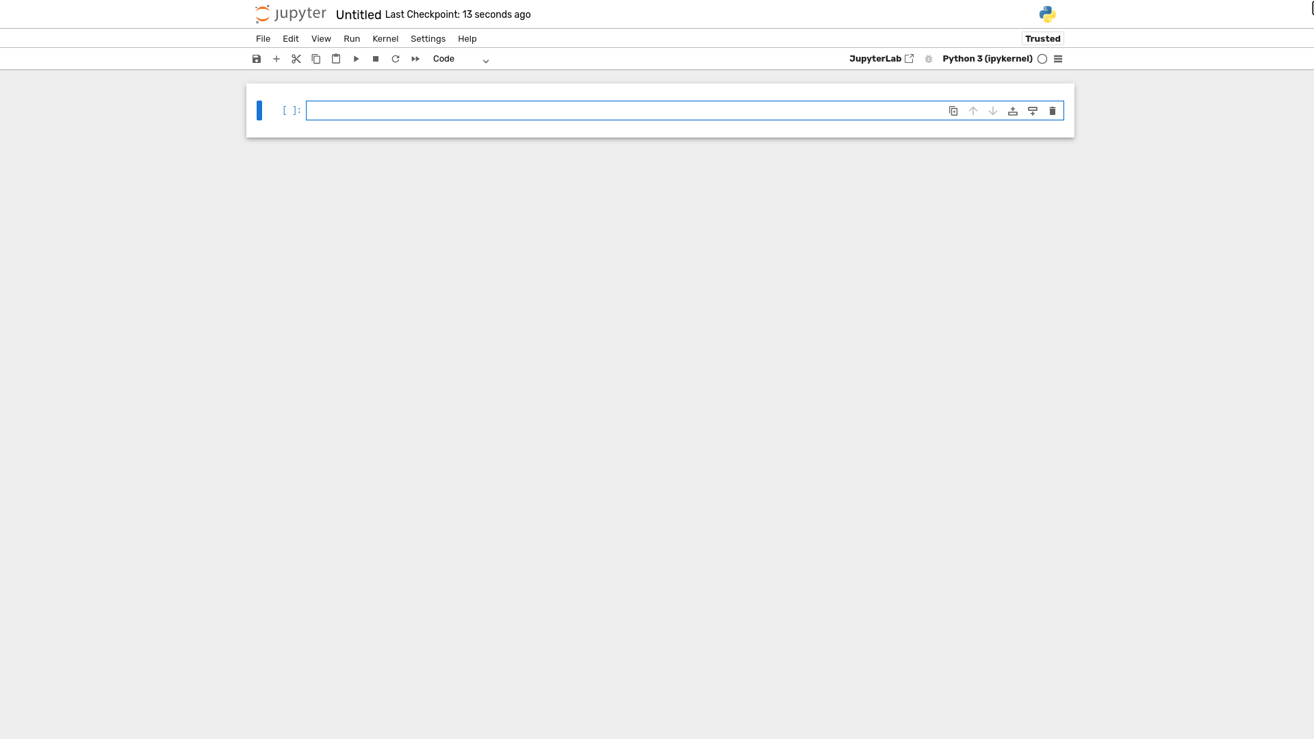The width and height of the screenshot is (1314, 739).
Task: Restart kernel and run all cells
Action: 415,59
